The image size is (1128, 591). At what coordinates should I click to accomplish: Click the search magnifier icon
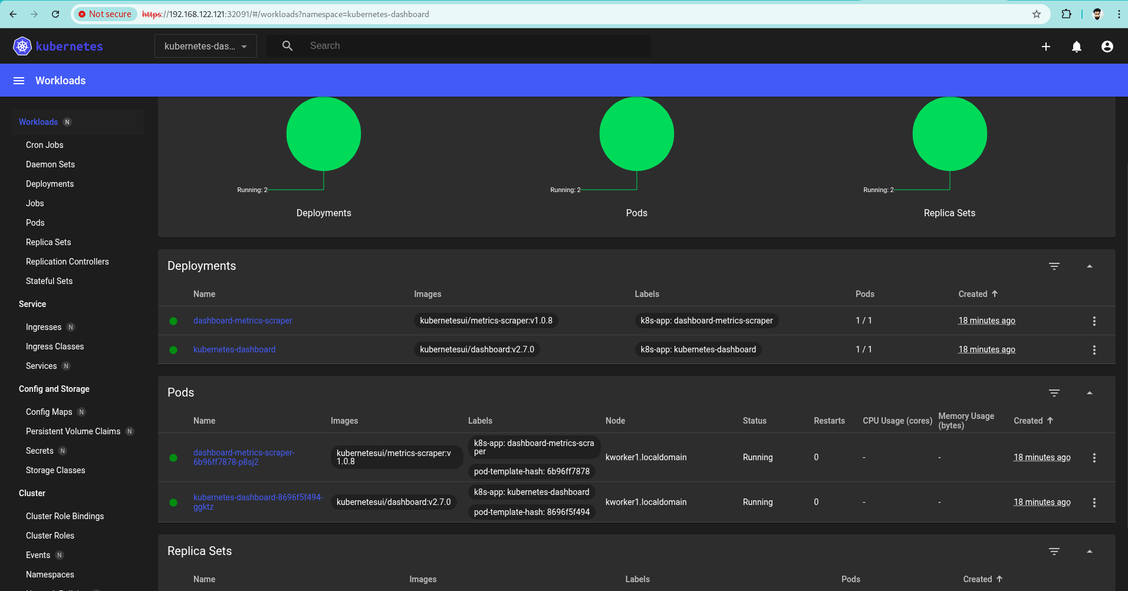pyautogui.click(x=287, y=46)
